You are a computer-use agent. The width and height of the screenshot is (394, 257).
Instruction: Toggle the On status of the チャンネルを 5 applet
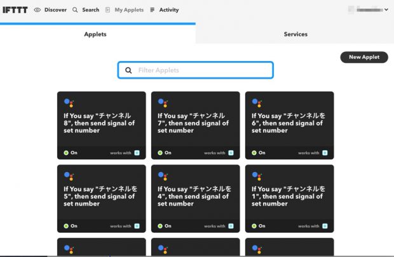pos(71,226)
